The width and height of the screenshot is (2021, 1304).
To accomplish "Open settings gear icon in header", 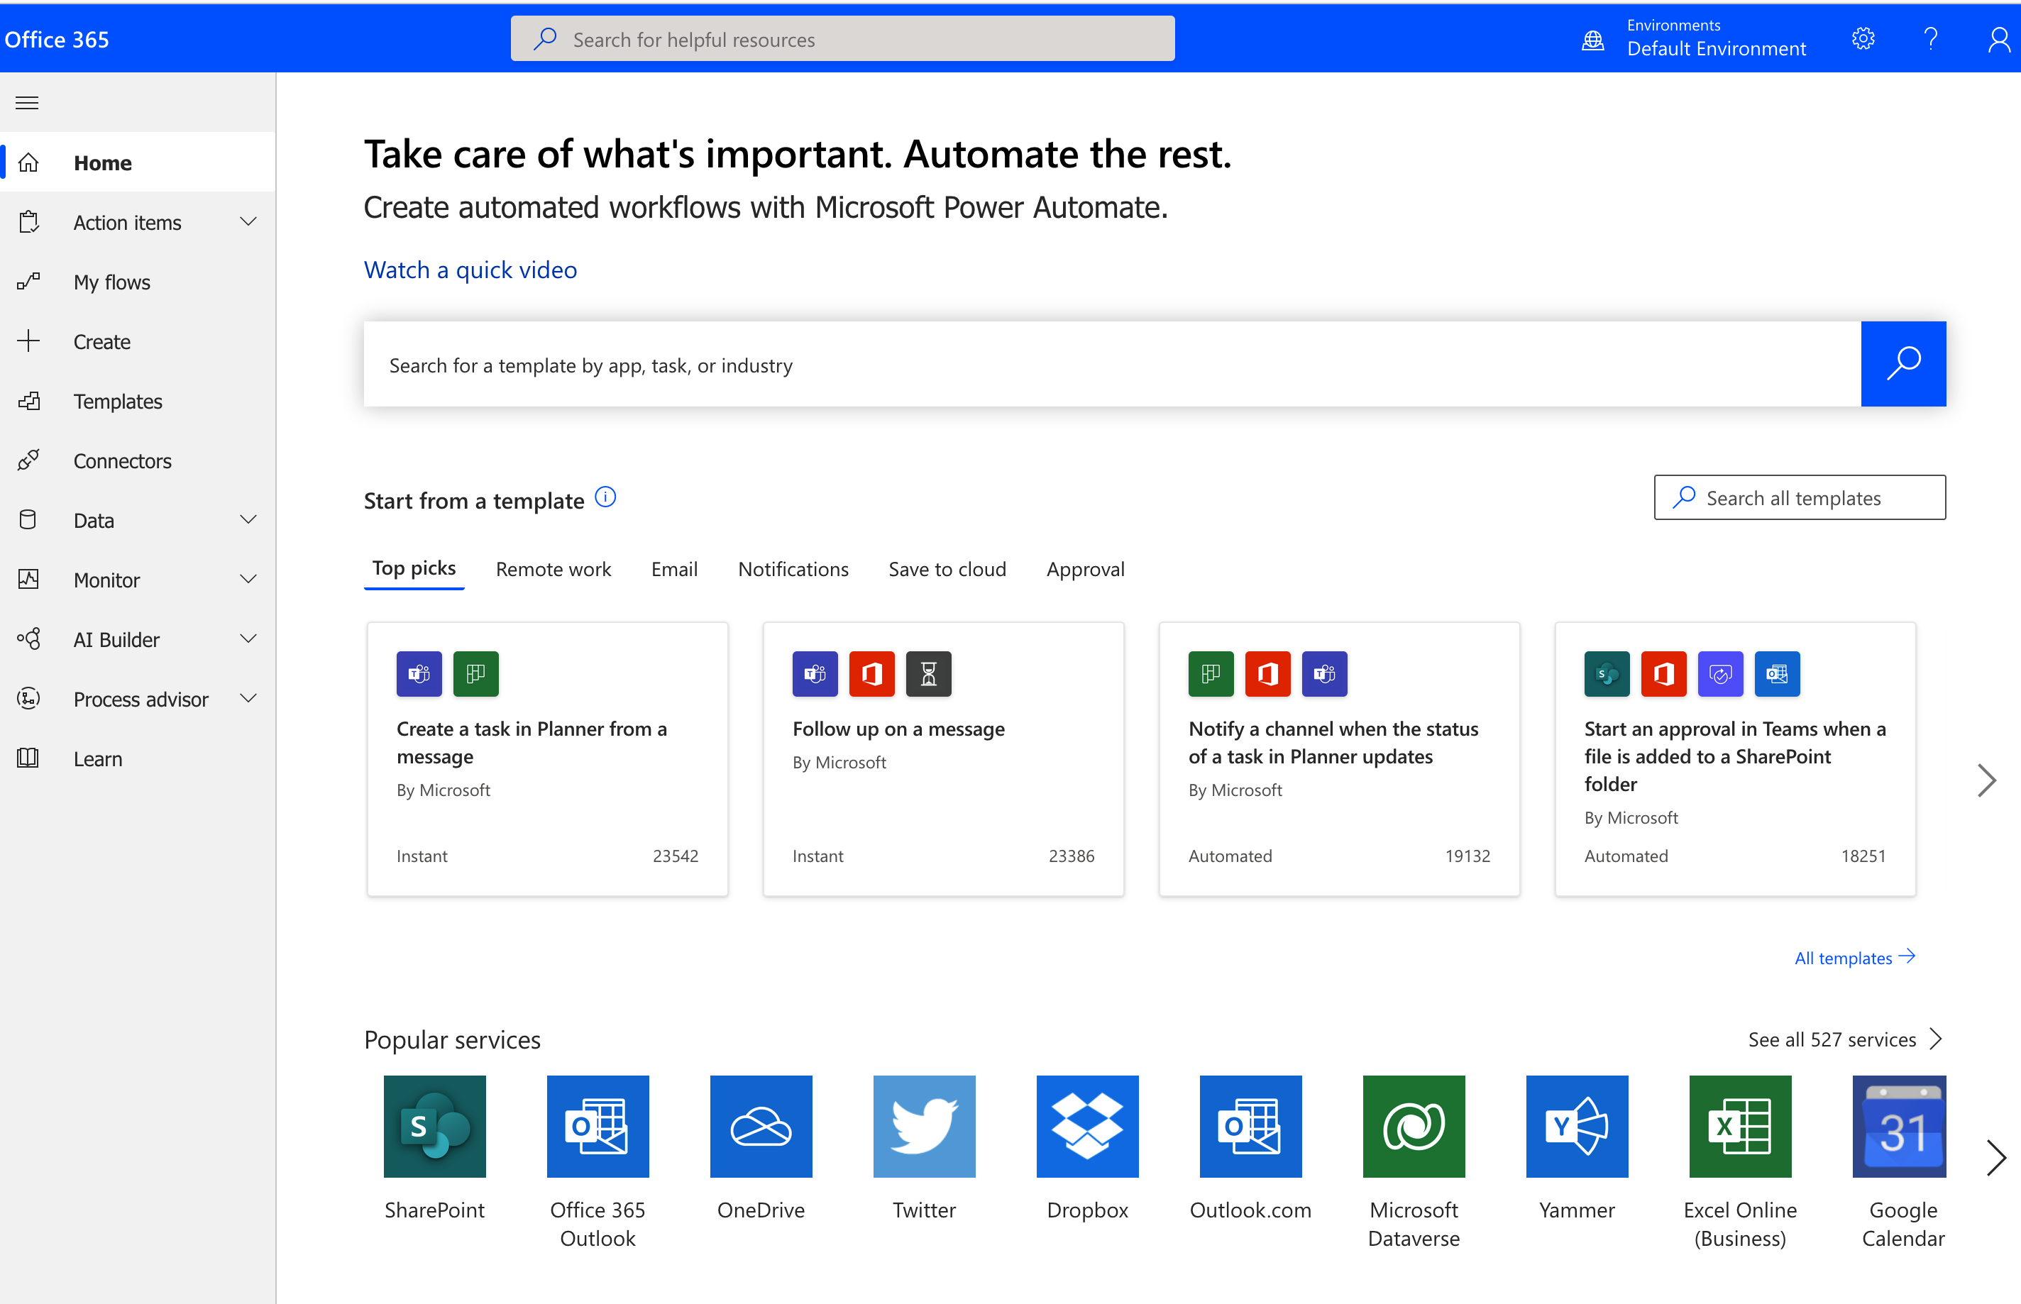I will point(1863,39).
